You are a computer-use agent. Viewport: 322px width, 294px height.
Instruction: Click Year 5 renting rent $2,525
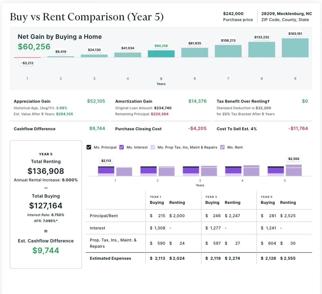click(x=288, y=216)
